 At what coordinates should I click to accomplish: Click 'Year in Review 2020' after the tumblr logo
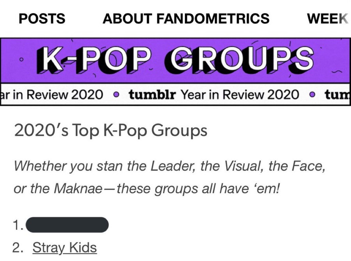[x=240, y=95]
